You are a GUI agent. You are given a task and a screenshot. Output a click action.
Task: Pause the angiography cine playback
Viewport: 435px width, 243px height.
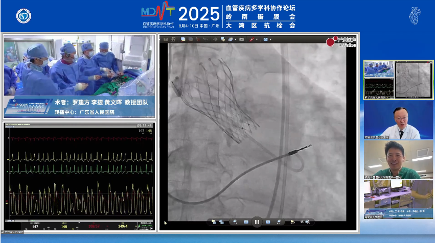[x=257, y=222]
